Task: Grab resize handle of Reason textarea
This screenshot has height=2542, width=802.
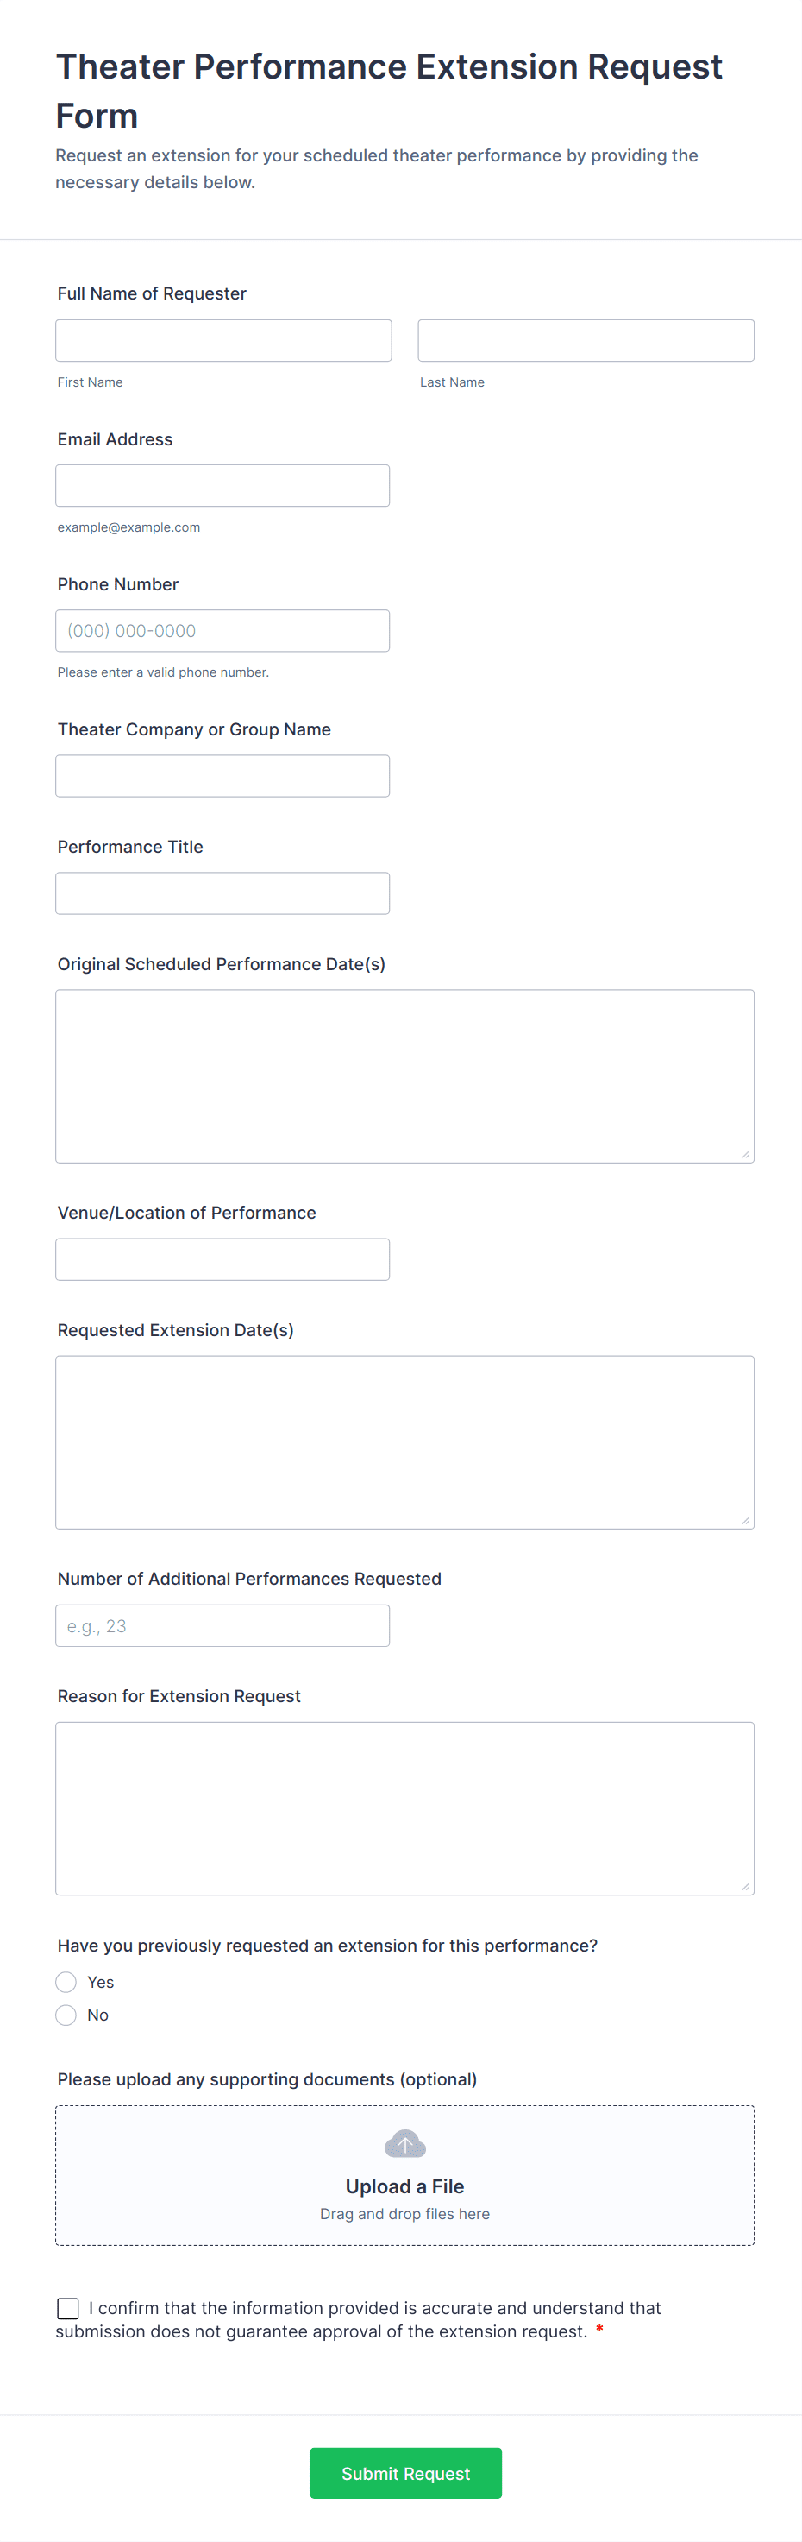Action: tap(746, 1886)
